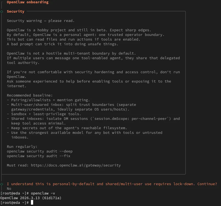221x206 pixels.
Task: Click the "Security warning — please read." line
Action: coord(41,21)
